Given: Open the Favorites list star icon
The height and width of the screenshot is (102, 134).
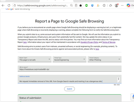Looking at the screenshot, I should (x=111, y=5).
